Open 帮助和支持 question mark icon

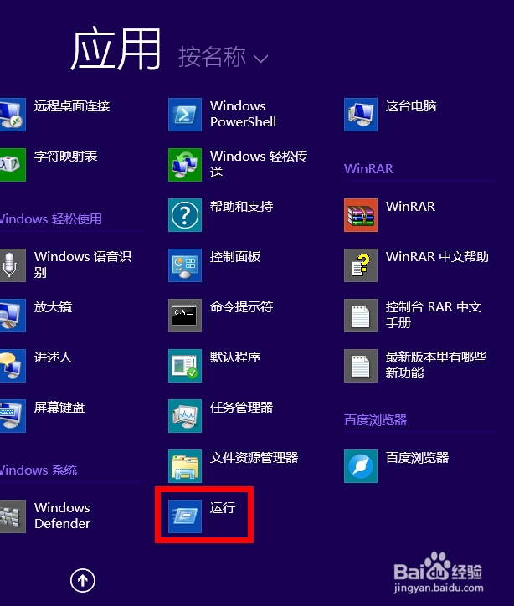185,215
